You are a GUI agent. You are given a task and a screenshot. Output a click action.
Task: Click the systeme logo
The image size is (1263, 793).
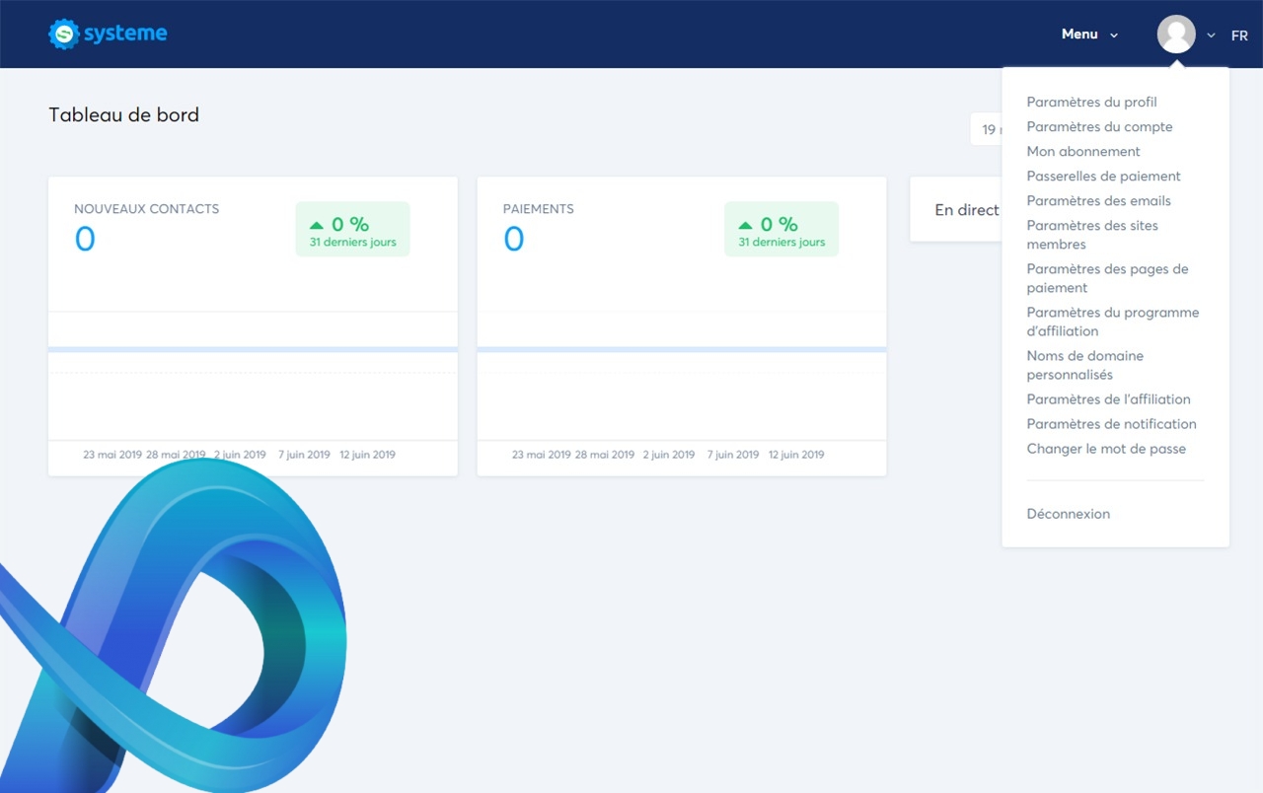(108, 34)
